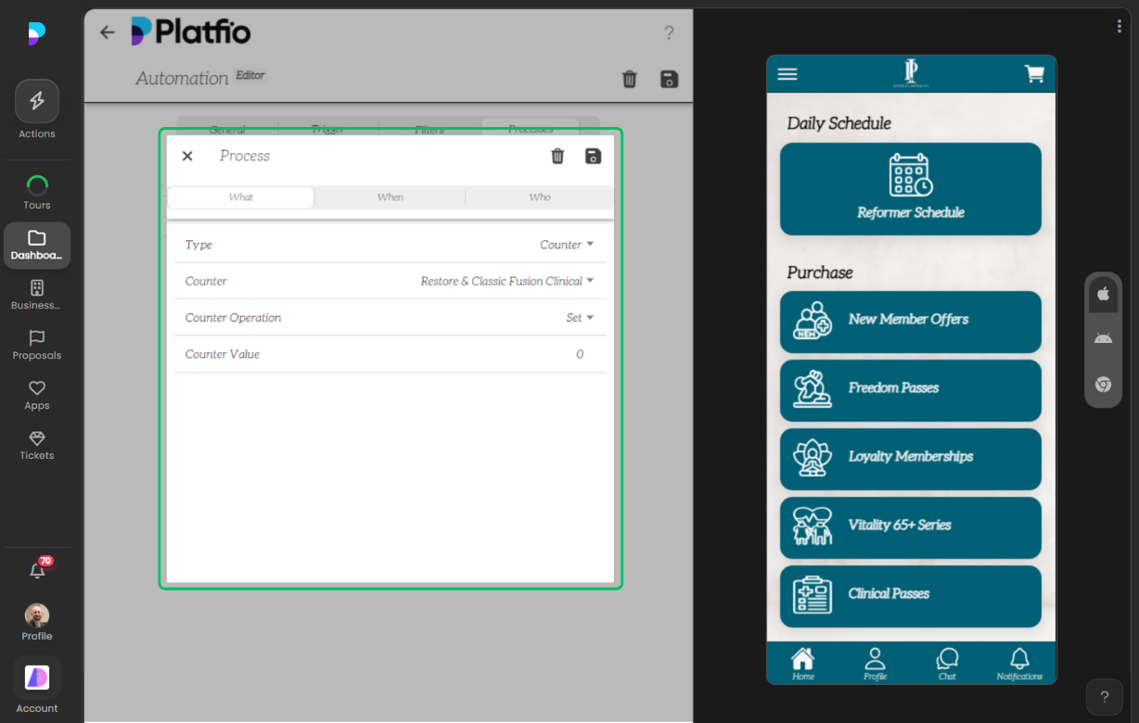Open the shopping cart in app preview
This screenshot has width=1139, height=723.
[1034, 74]
